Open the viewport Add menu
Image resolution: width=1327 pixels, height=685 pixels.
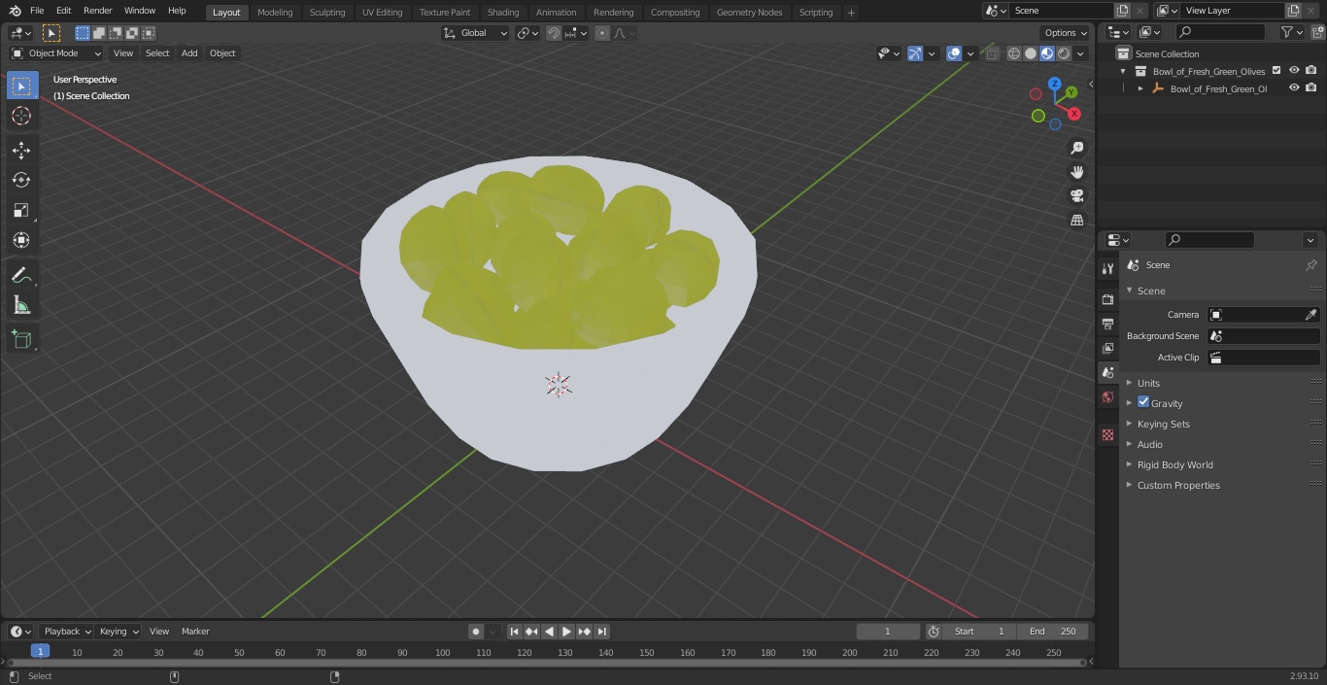tap(189, 53)
